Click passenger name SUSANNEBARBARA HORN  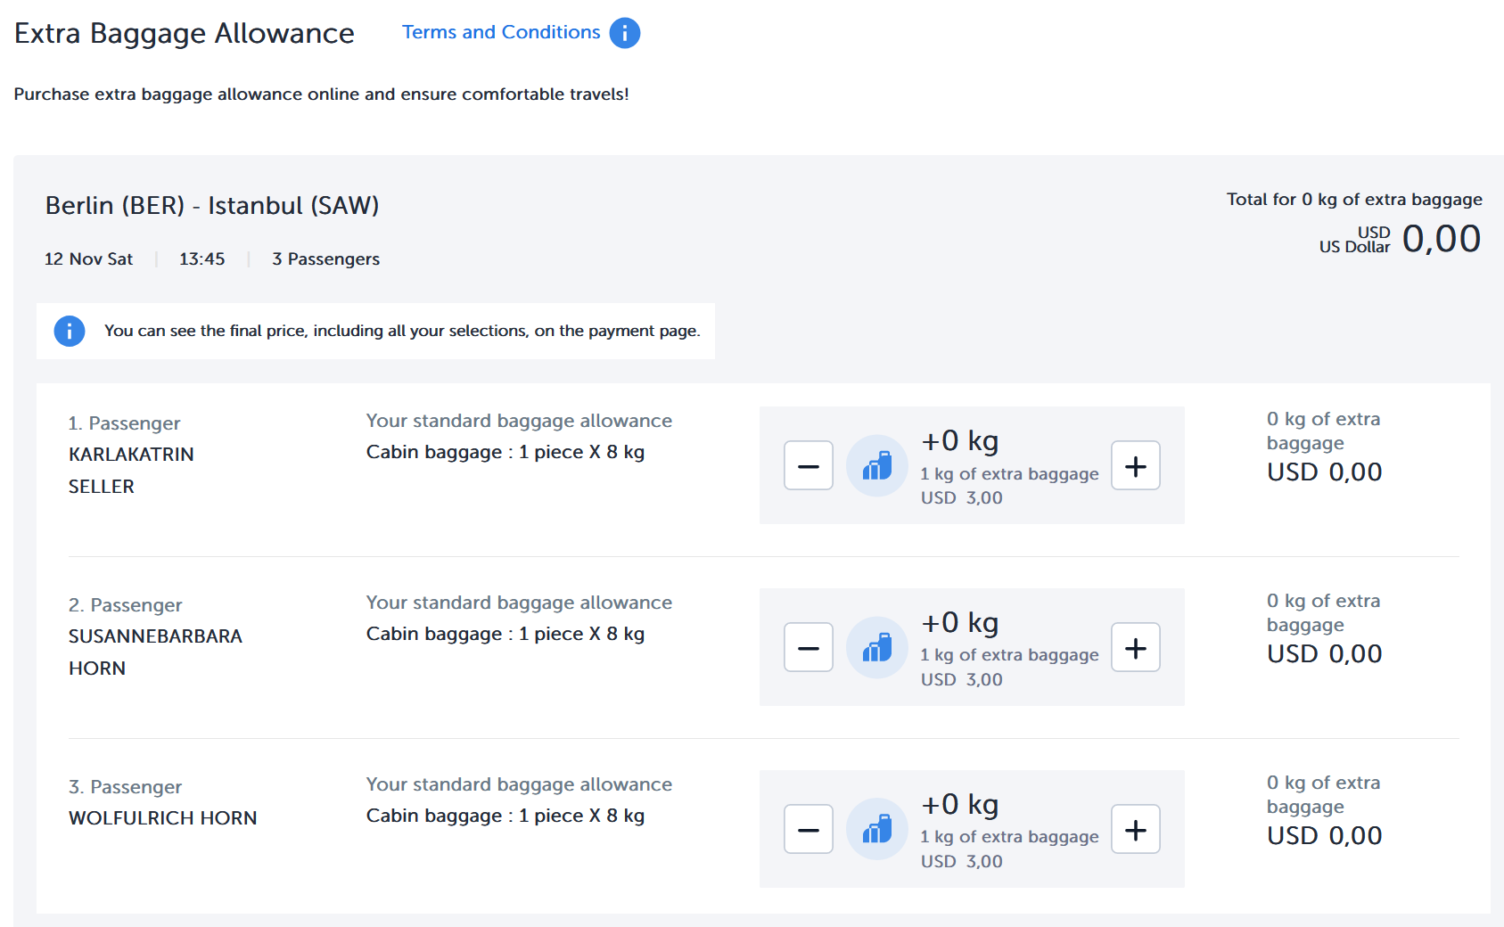(x=154, y=652)
